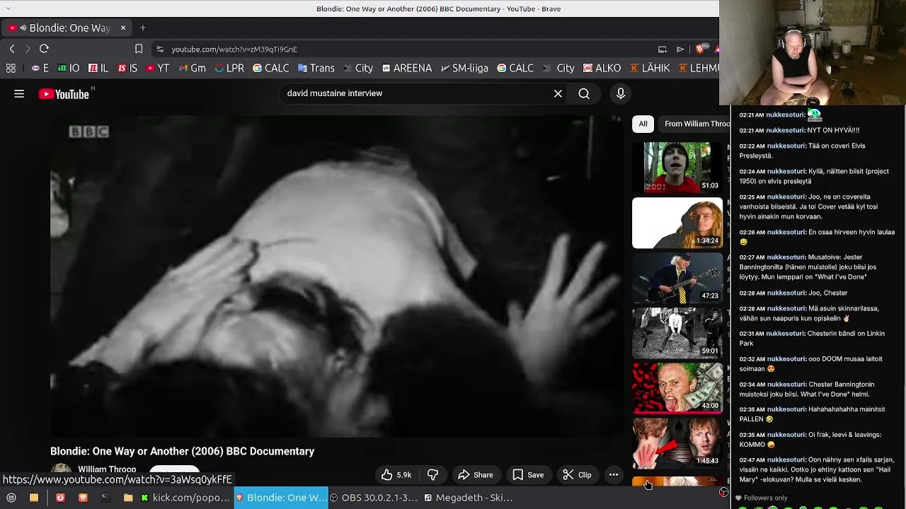906x509 pixels.
Task: Open the SM-liiga bookmark
Action: (x=464, y=68)
